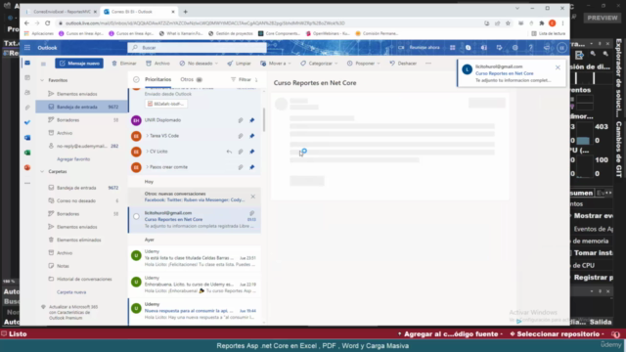Switch to the CorreoEnvioExcel Chrome tab
The image size is (626, 352).
61,12
